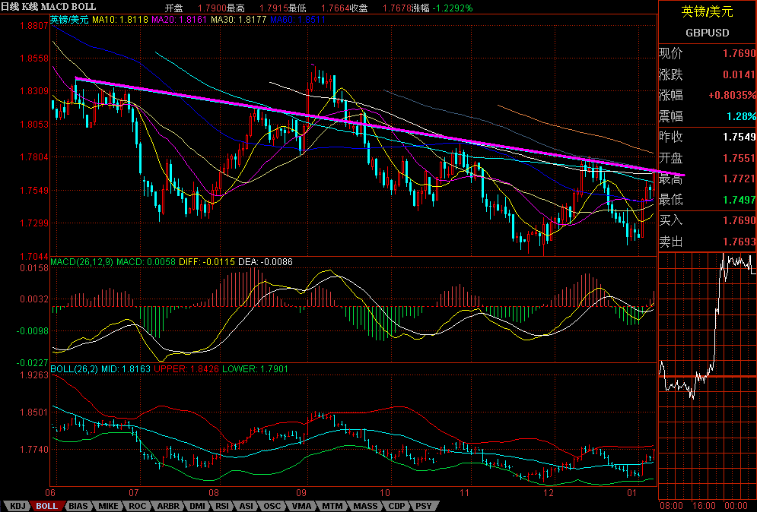Click the MID: 1.8163 value
Viewport: 757px width, 512px height.
126,369
